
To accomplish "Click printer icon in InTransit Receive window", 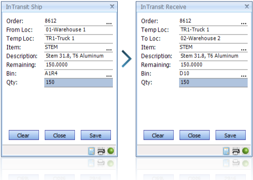I will 236,151.
